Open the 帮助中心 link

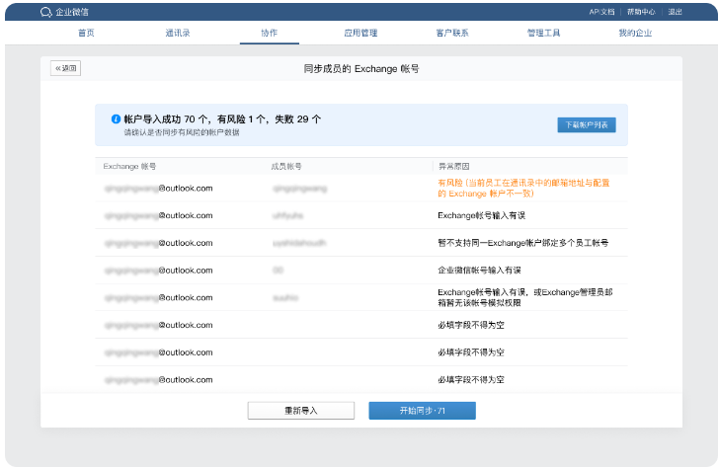point(641,12)
